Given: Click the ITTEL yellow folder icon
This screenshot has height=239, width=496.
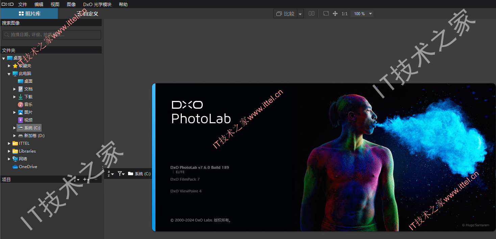Looking at the screenshot, I should point(15,143).
